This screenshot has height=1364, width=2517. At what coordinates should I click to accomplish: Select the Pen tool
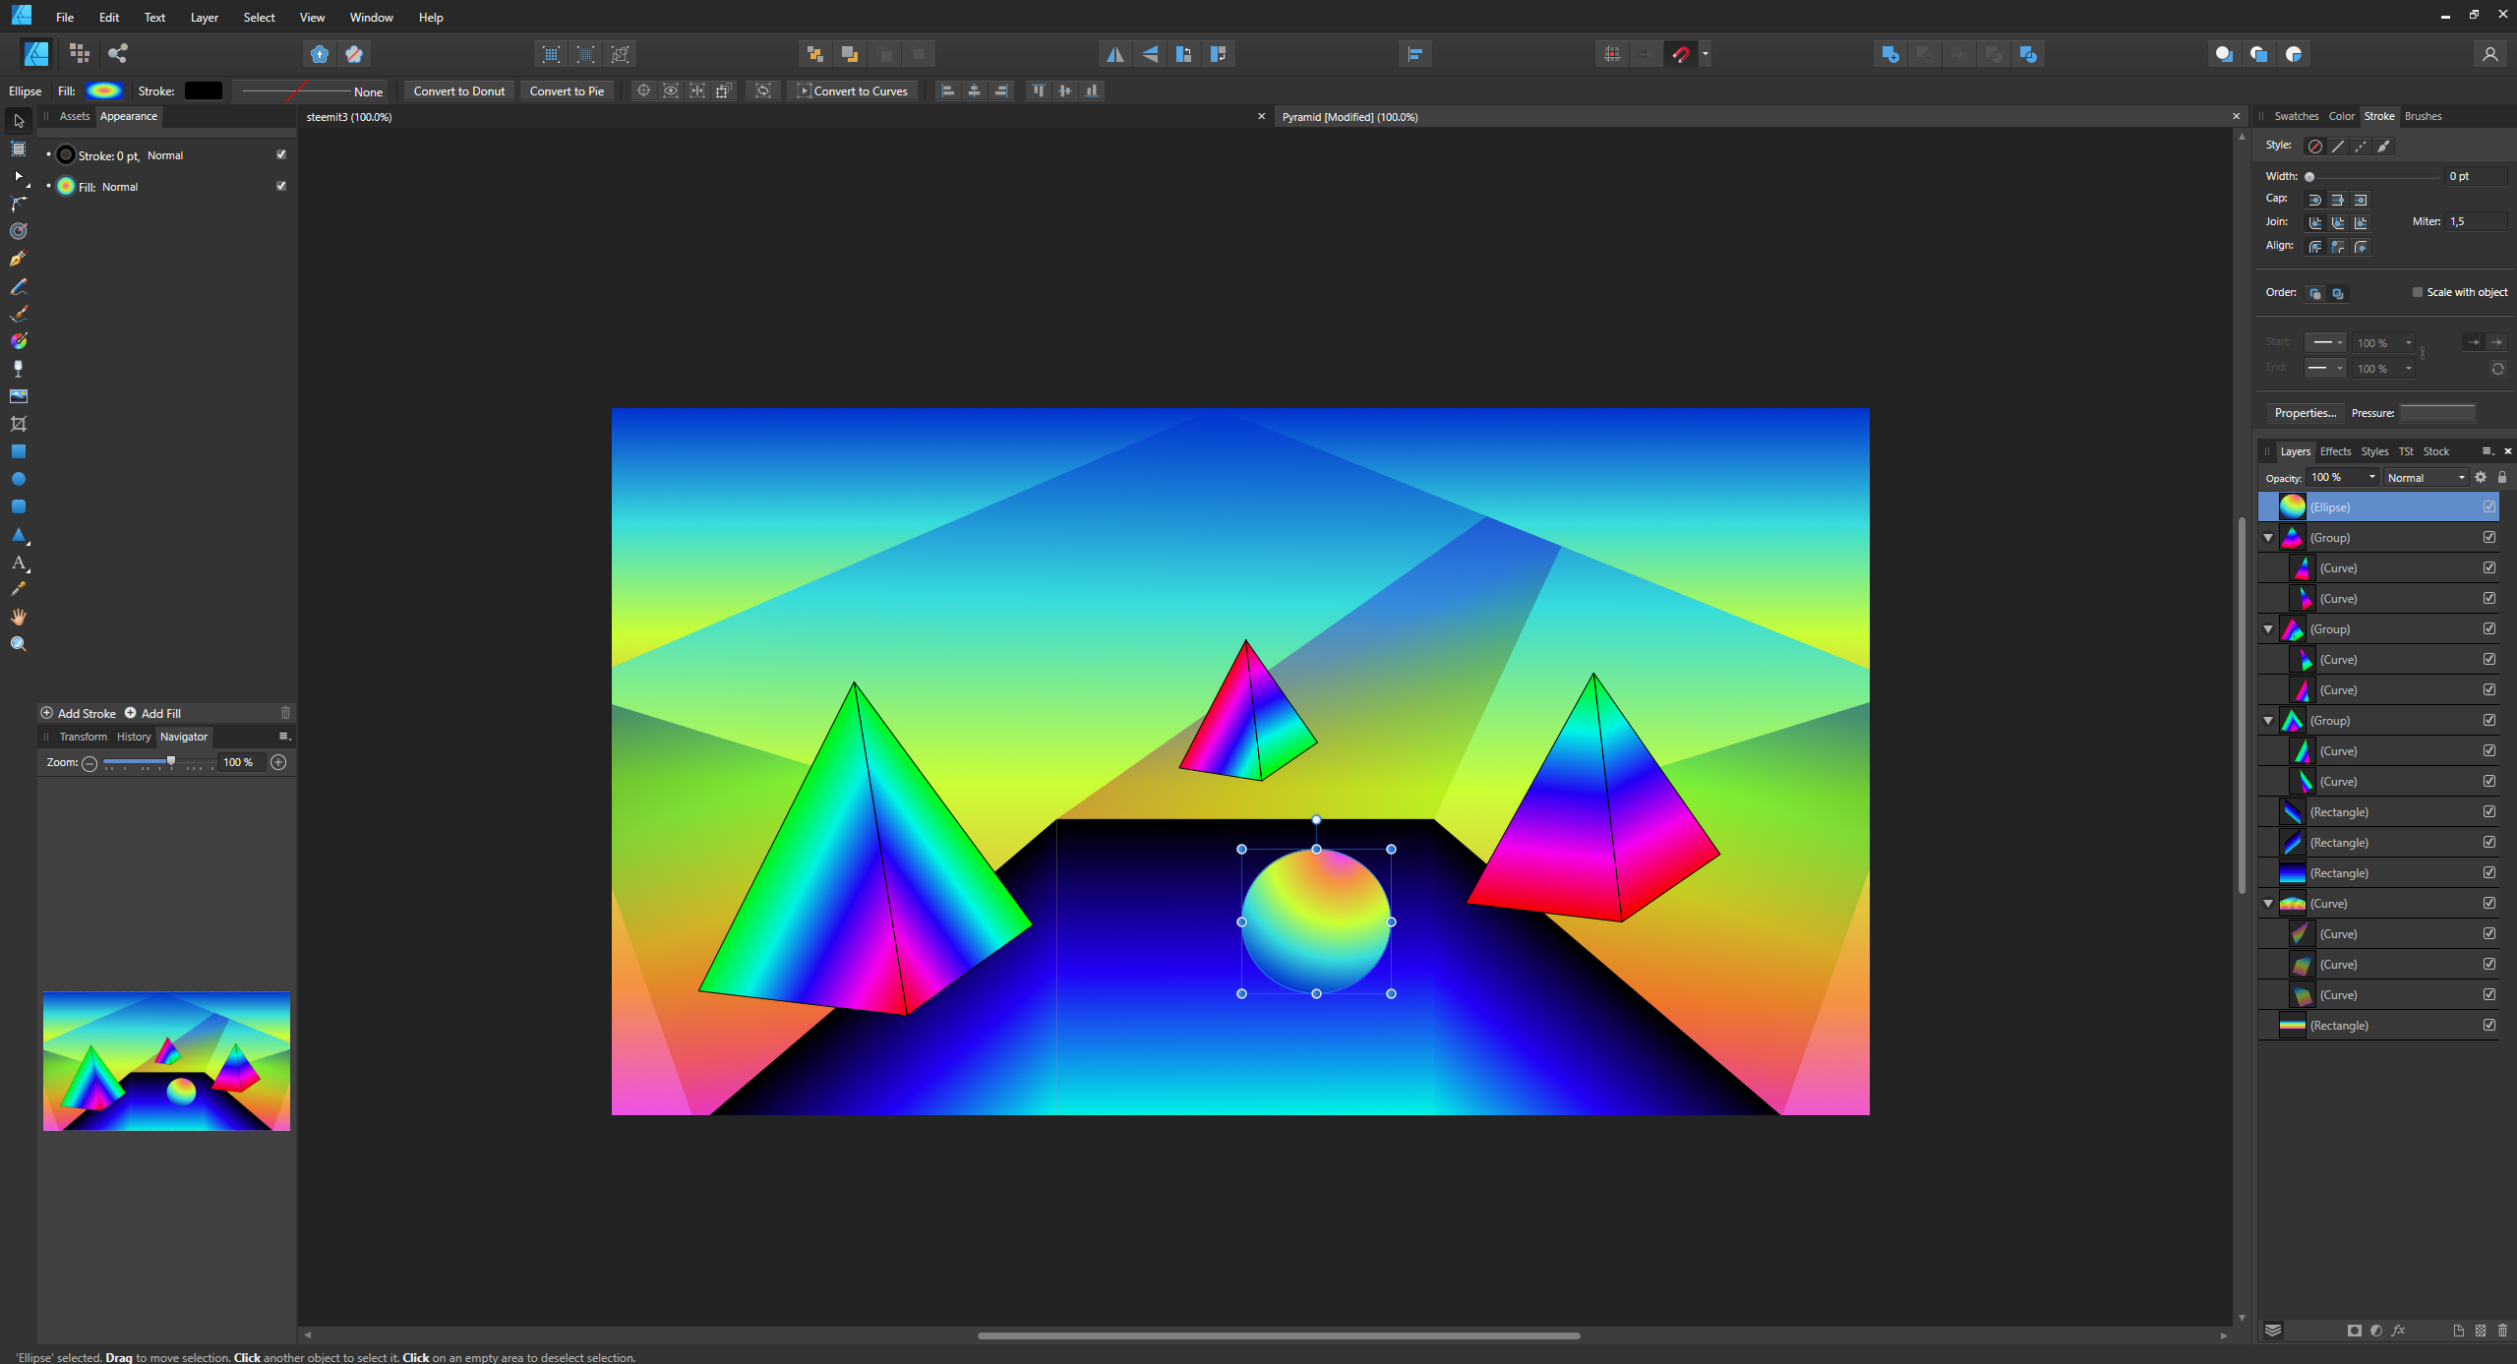(18, 259)
